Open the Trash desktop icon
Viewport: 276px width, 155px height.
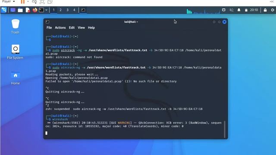[16, 27]
